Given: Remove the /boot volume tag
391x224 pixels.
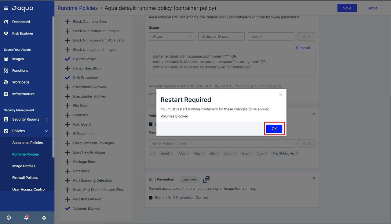Looking at the screenshot, I should point(172,154).
